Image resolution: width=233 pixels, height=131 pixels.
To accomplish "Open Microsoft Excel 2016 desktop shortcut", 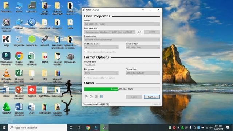I will (19, 76).
